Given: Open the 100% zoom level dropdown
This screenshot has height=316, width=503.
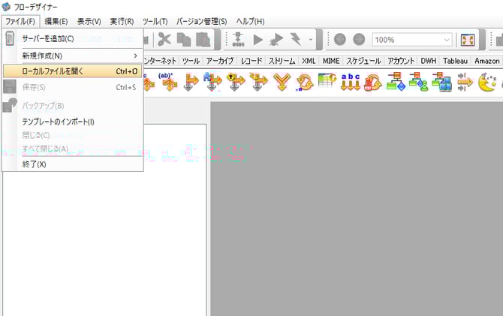Looking at the screenshot, I should point(447,40).
